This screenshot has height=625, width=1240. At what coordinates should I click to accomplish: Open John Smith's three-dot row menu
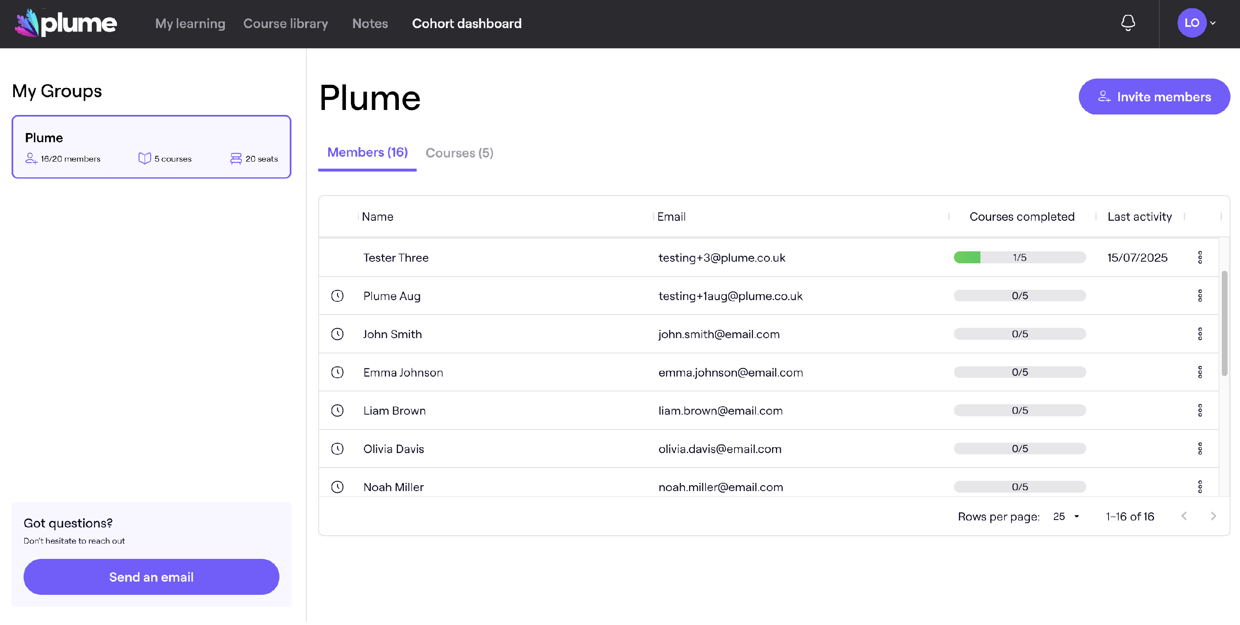(x=1199, y=334)
